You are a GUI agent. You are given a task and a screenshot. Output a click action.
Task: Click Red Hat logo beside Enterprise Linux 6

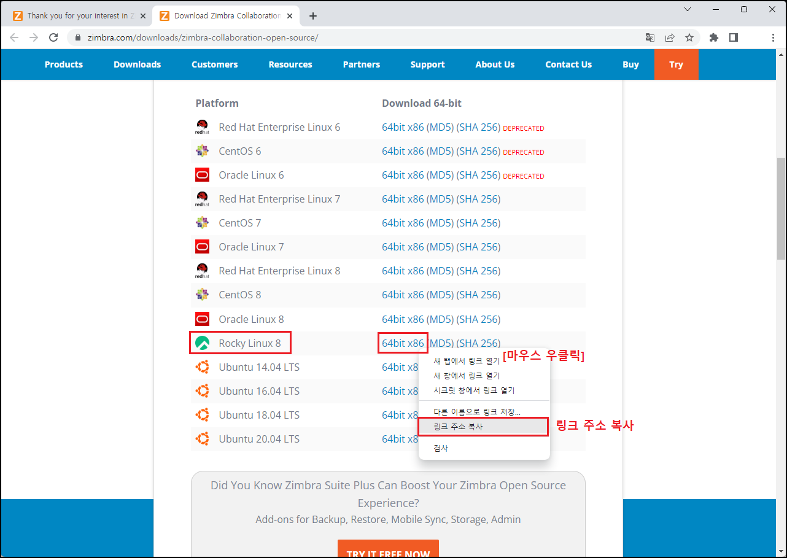tap(202, 127)
